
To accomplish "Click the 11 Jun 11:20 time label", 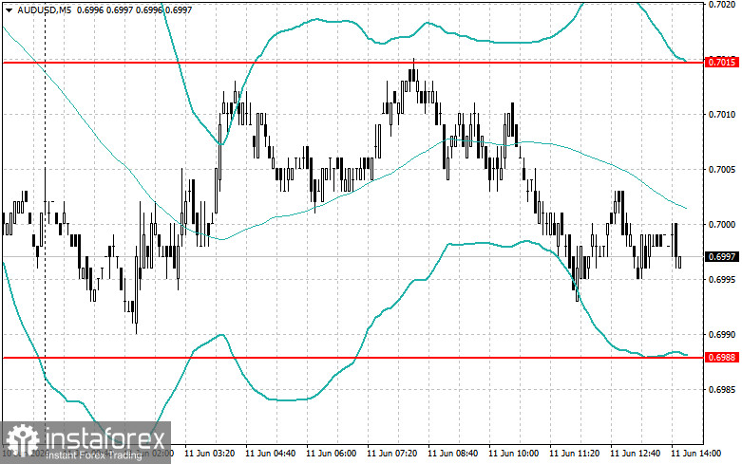I will 575,454.
